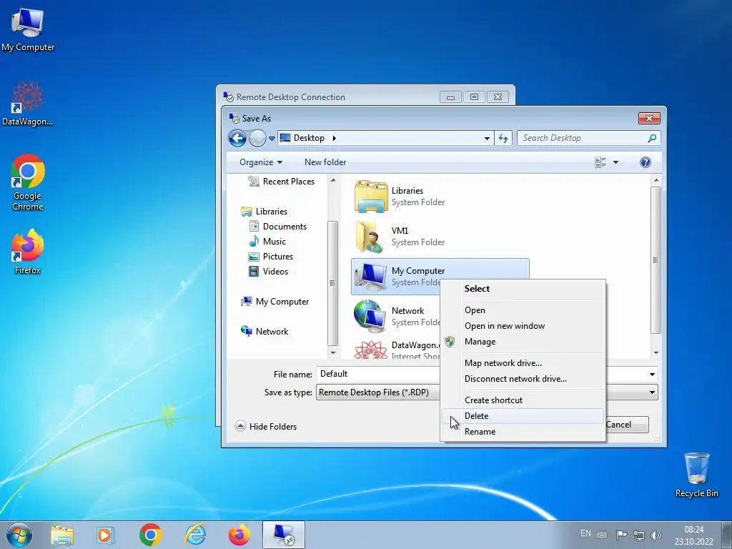
Task: Click the Back arrow in Save As
Action: pyautogui.click(x=237, y=138)
